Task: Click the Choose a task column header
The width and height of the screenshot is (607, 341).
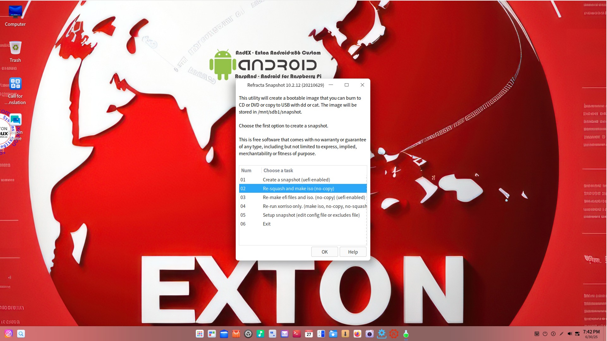Action: tap(314, 170)
